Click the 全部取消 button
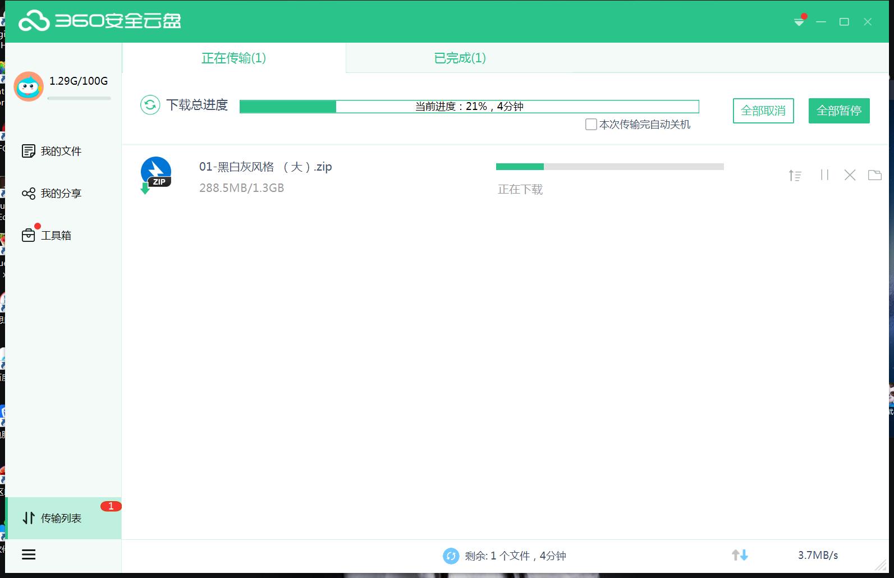This screenshot has height=578, width=894. click(x=763, y=111)
